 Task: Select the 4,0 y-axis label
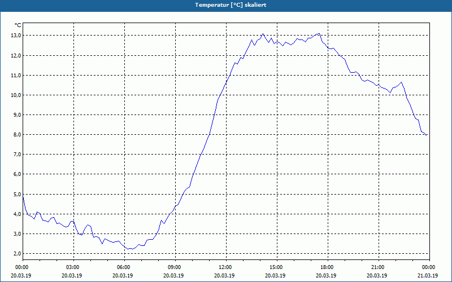pyautogui.click(x=17, y=214)
